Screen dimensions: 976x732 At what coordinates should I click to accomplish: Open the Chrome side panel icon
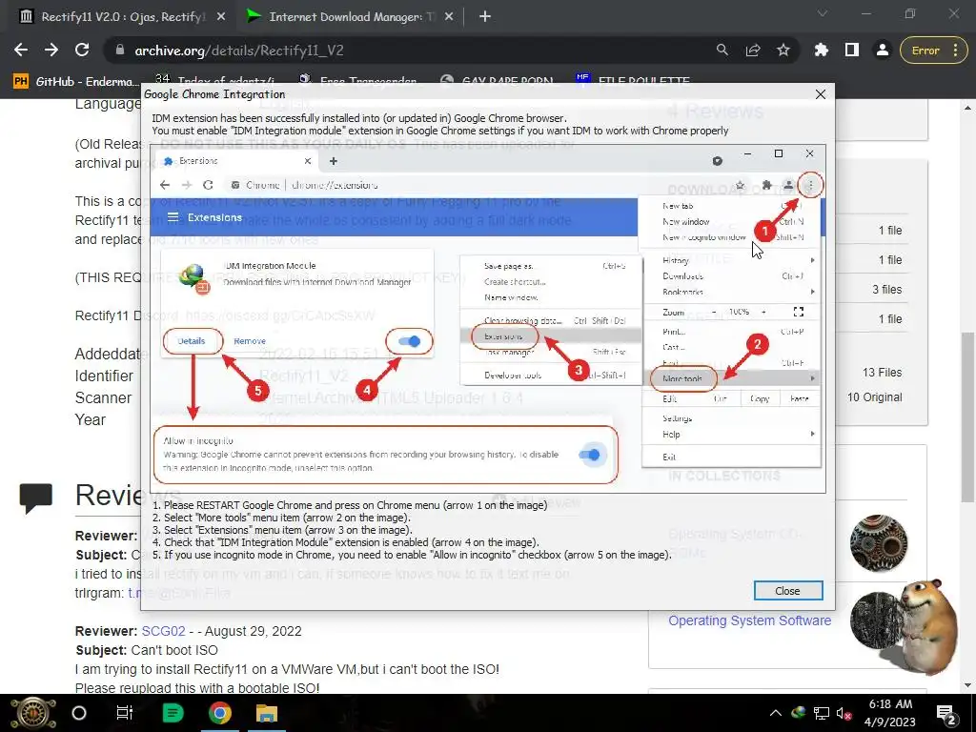852,51
